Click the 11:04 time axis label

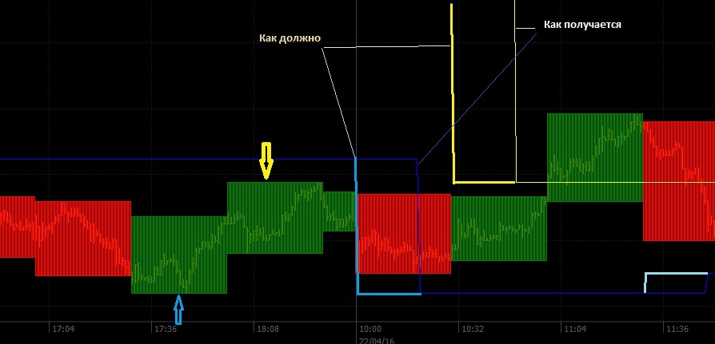point(575,328)
